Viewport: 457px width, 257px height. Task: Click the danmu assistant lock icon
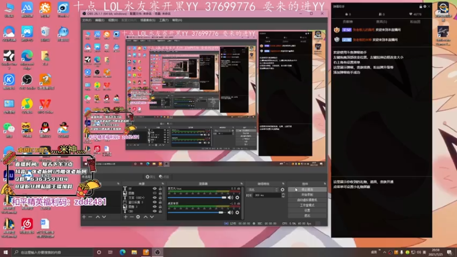(420, 6)
